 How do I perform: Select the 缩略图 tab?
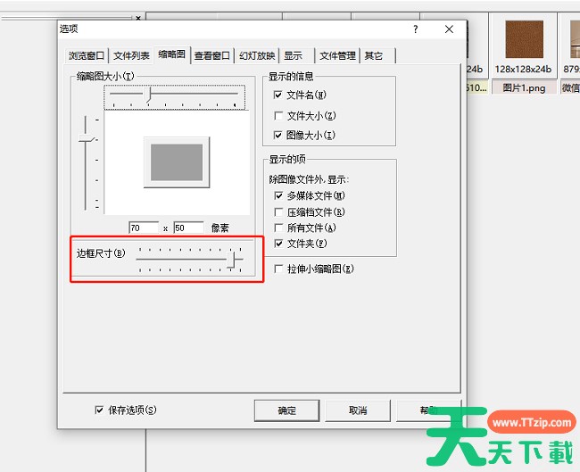coord(172,54)
